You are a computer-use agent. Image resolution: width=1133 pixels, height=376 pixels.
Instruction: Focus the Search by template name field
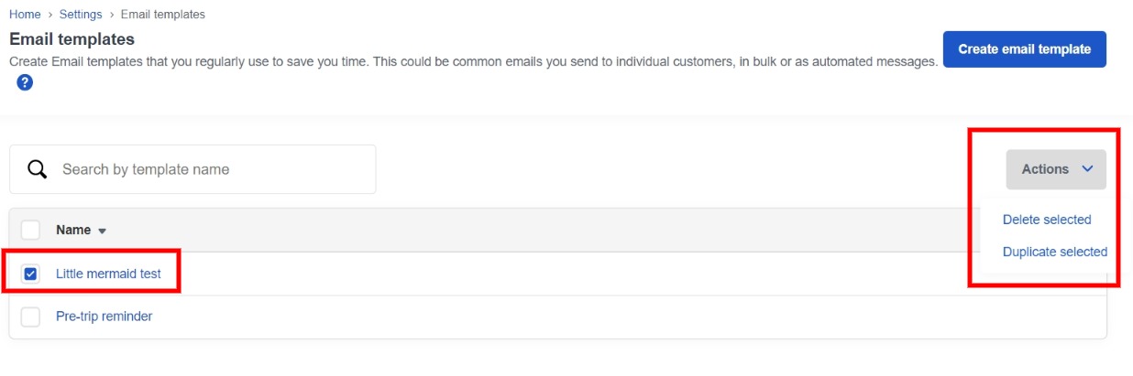click(192, 169)
